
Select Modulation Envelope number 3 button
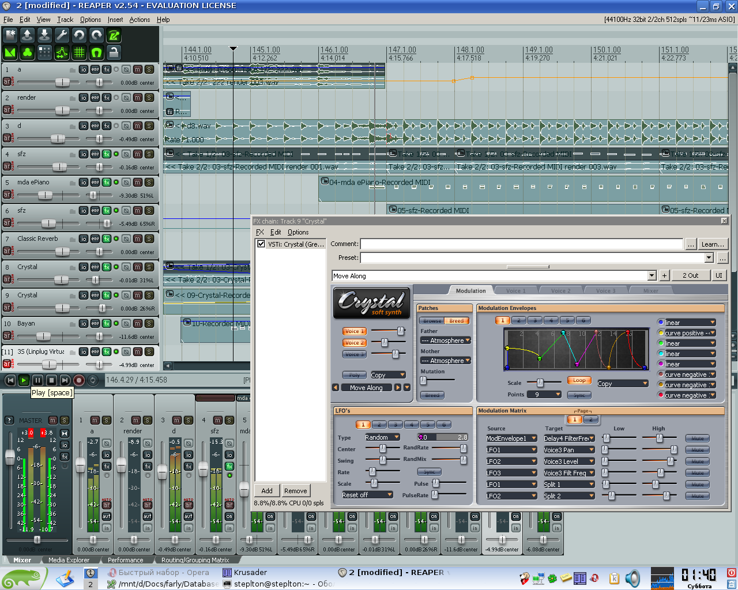click(x=534, y=320)
